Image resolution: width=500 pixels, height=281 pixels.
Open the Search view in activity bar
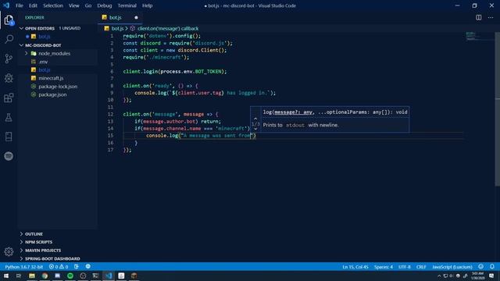[x=9, y=39]
